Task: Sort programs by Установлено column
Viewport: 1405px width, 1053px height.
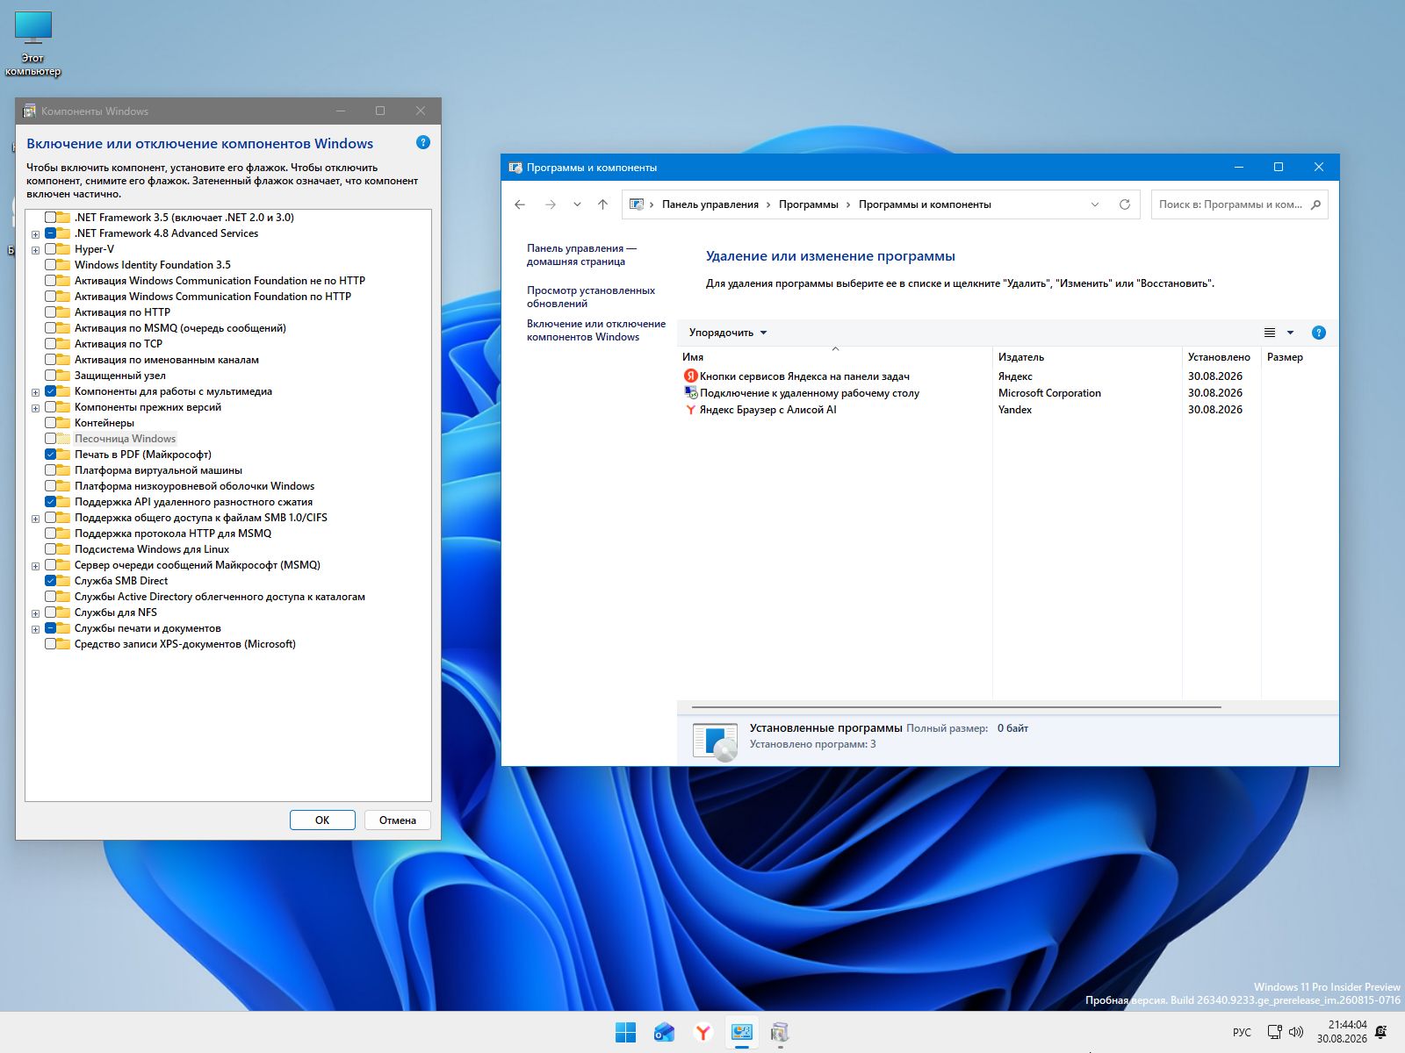Action: (x=1221, y=357)
